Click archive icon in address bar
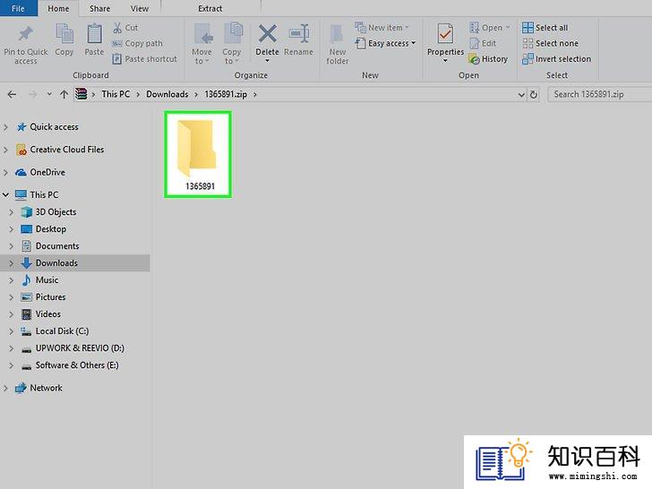Image resolution: width=652 pixels, height=489 pixels. point(81,94)
